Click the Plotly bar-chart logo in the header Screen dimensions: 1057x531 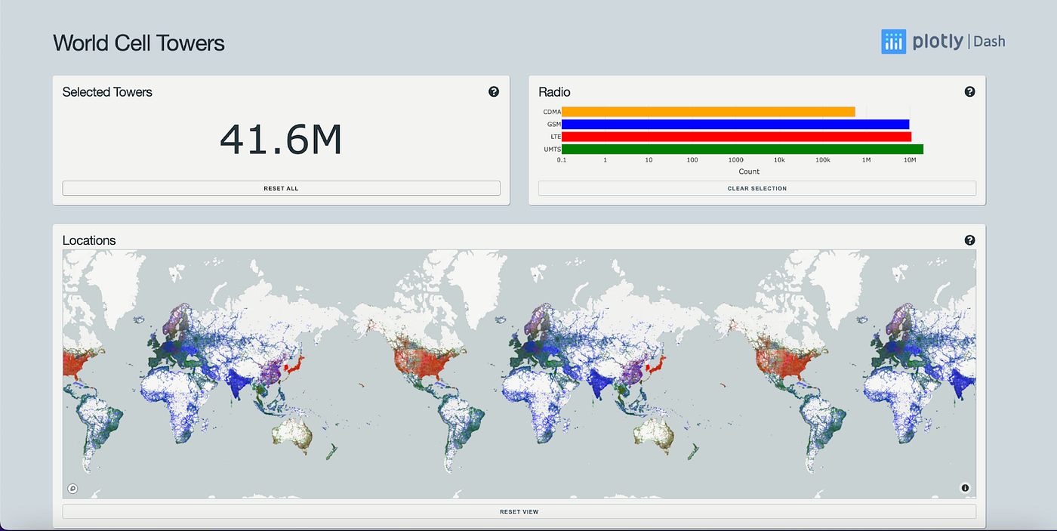tap(893, 41)
